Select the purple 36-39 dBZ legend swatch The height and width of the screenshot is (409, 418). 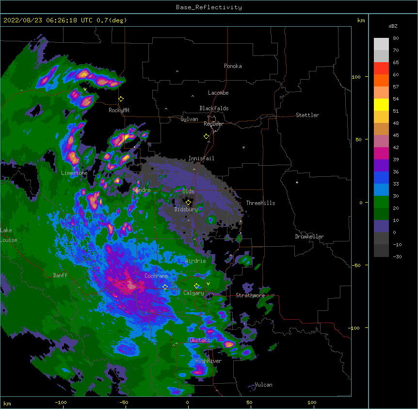pyautogui.click(x=381, y=166)
